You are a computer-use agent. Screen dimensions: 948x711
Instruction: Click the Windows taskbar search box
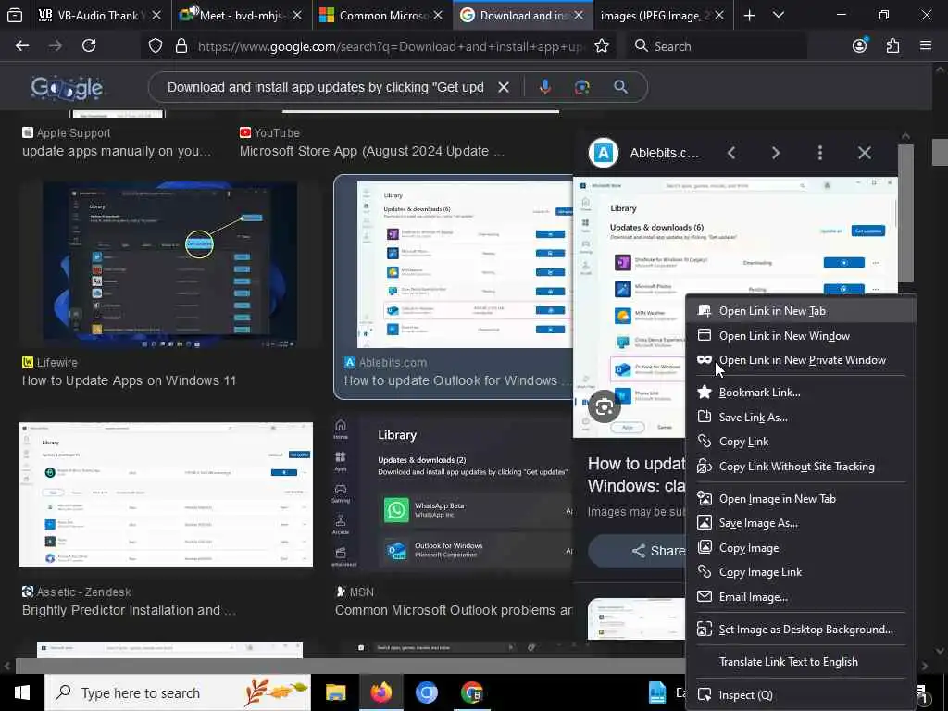[x=178, y=692]
